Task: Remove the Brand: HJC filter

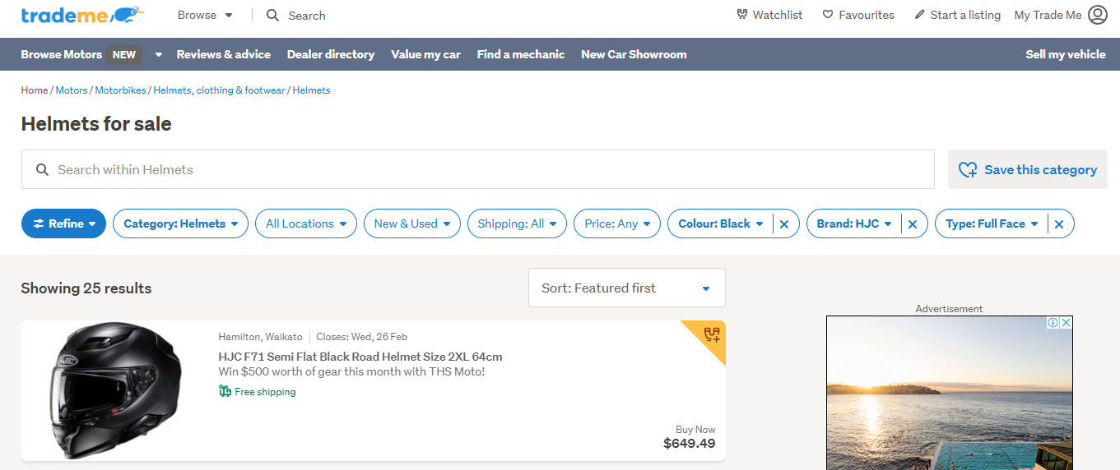Action: [913, 223]
